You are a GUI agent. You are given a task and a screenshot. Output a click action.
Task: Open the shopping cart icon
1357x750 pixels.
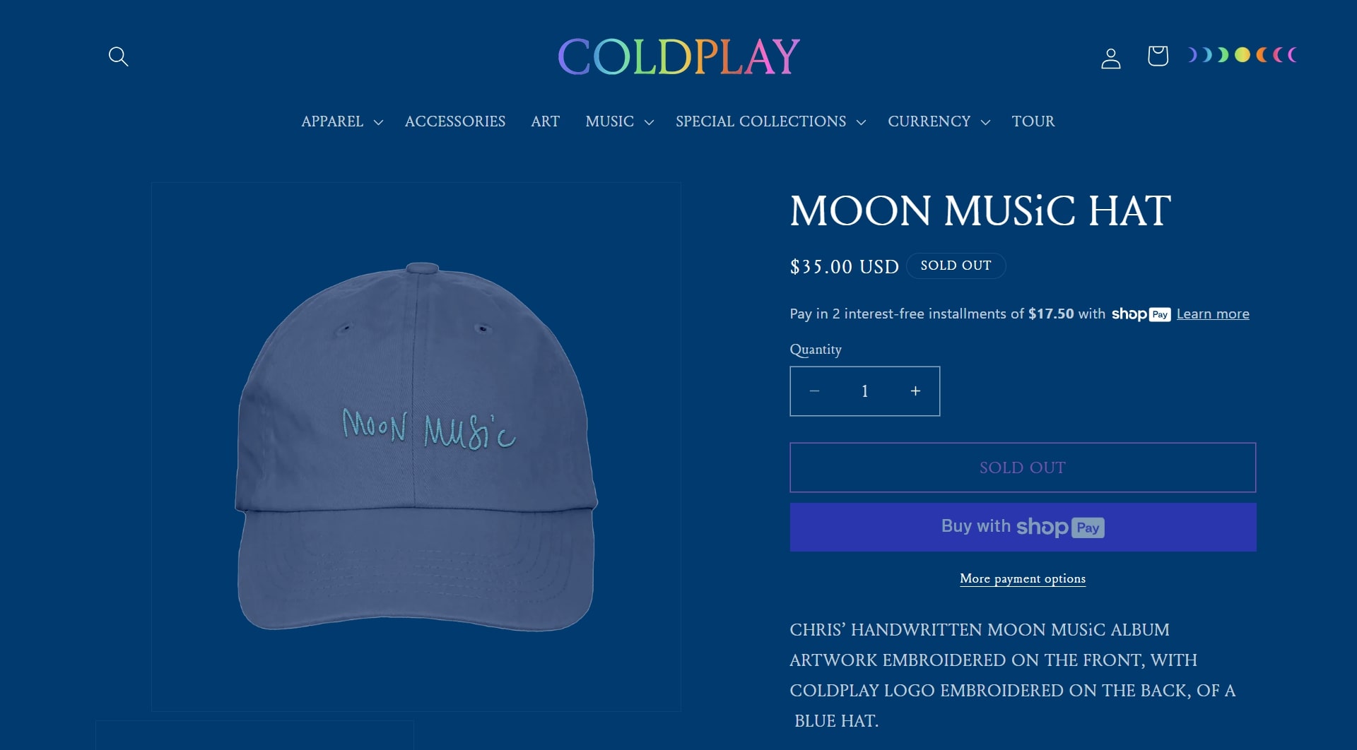(x=1158, y=56)
